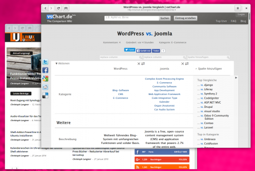Click Facebook GEFÄLLT MIR bar in Linux und Ich window

162,152
